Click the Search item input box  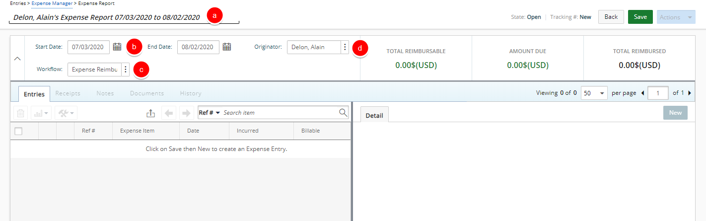click(280, 113)
